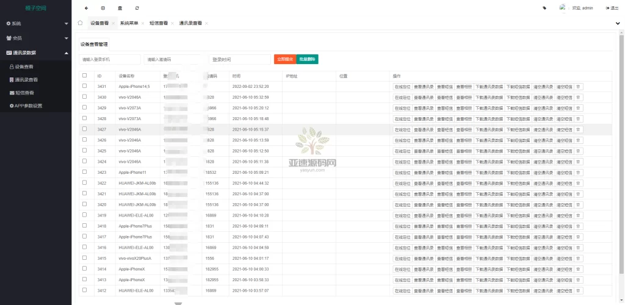Check the checkbox for row 3431
The image size is (625, 305).
click(84, 86)
